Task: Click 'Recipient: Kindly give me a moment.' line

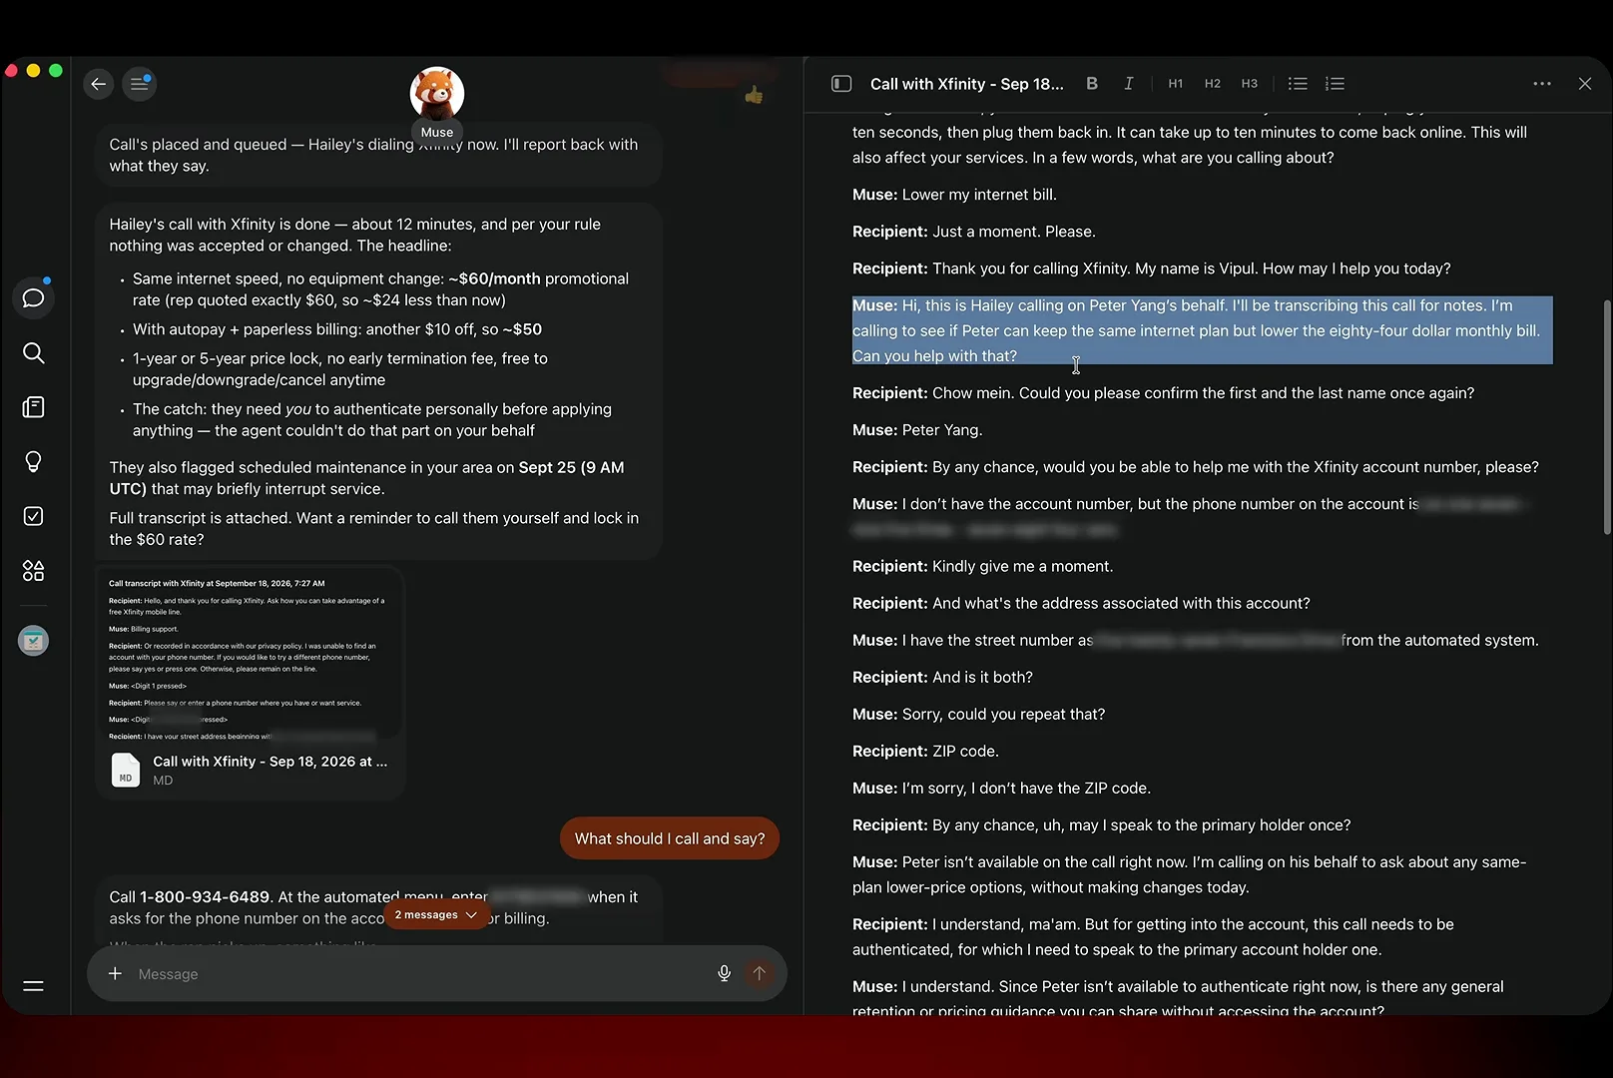Action: [x=982, y=566]
